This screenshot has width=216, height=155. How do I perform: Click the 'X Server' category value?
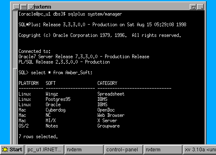click(x=107, y=121)
